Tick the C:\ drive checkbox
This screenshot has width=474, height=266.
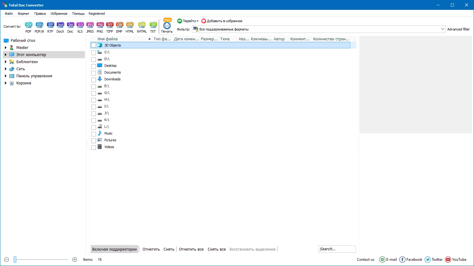pos(94,53)
